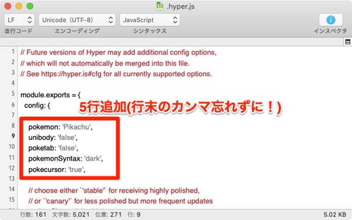Click line number 9 in the gutter
Image resolution: width=352 pixels, height=220 pixels.
click(x=13, y=136)
